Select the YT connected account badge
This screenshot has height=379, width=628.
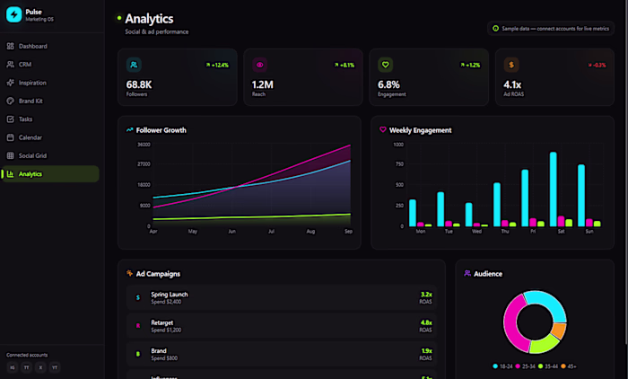click(55, 367)
